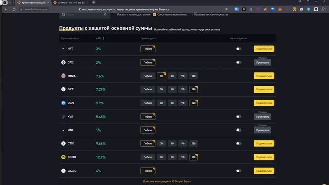Click the blue shield extension icon

coord(308,9)
